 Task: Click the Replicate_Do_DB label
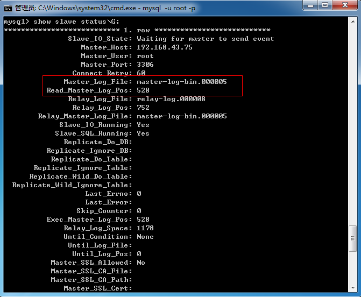click(x=98, y=142)
